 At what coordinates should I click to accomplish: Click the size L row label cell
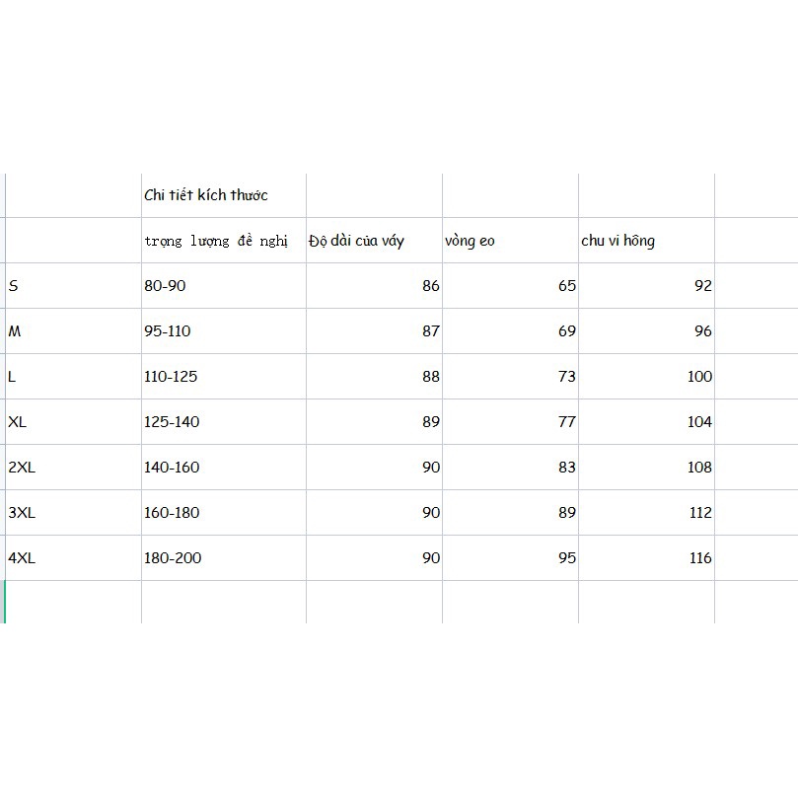pyautogui.click(x=73, y=376)
